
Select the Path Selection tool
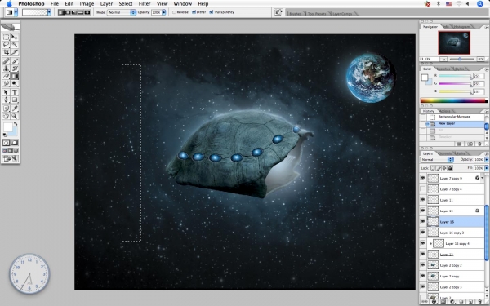click(x=6, y=92)
